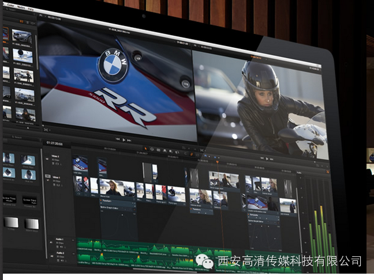Toggle Video 1 track enable icon
The height and width of the screenshot is (280, 374).
57,185
